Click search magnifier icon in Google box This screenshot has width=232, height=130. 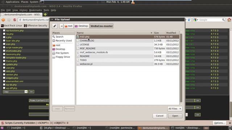pos(223,20)
